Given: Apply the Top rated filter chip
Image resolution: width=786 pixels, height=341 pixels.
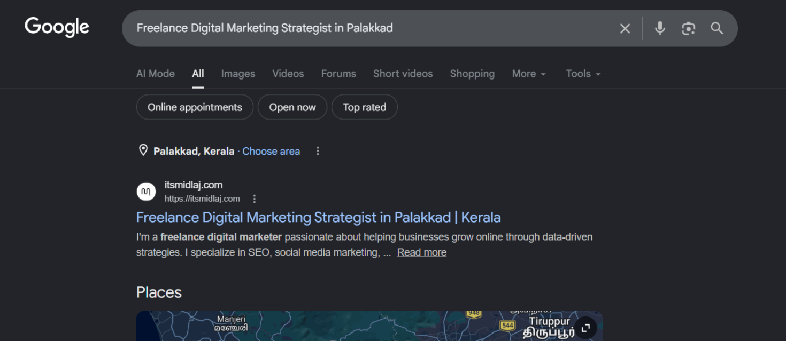Looking at the screenshot, I should (x=365, y=107).
